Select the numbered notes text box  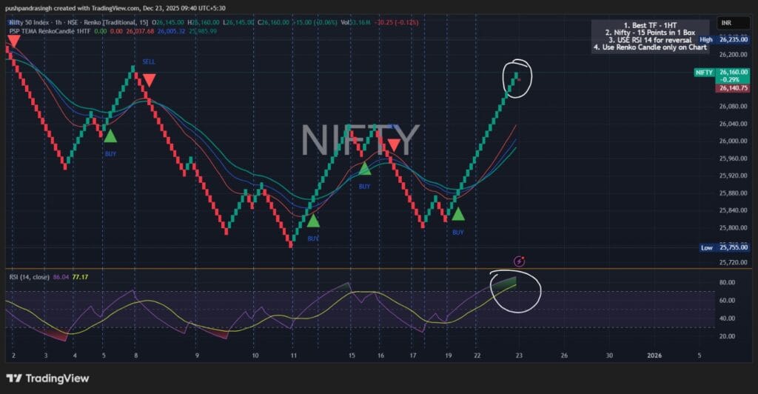tap(648, 36)
